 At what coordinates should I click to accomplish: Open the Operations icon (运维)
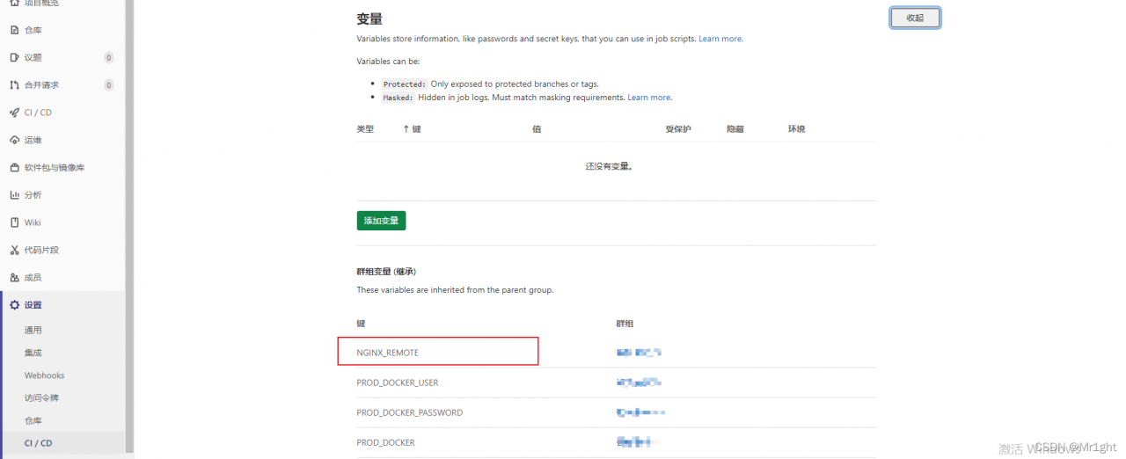point(14,140)
